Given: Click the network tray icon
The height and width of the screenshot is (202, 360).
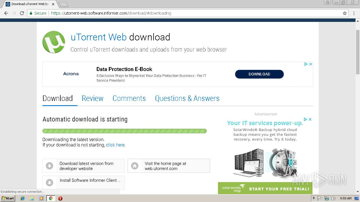Looking at the screenshot, I should pos(327,198).
